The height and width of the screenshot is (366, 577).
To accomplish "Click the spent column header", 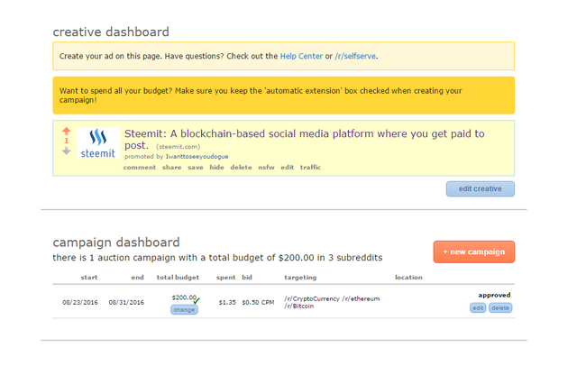I will (226, 278).
